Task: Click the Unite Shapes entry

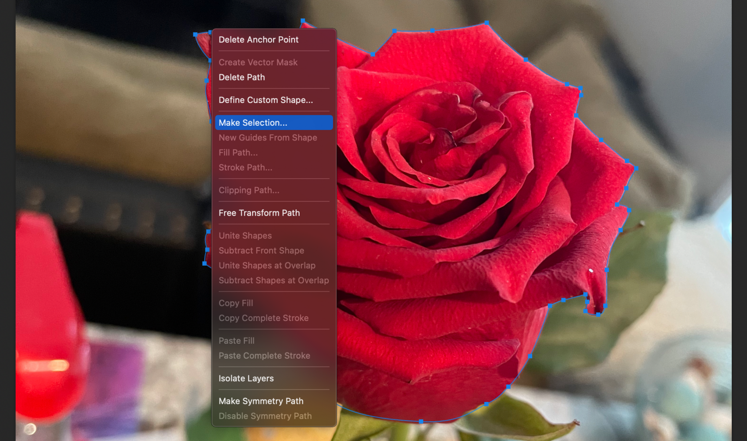Action: point(245,236)
